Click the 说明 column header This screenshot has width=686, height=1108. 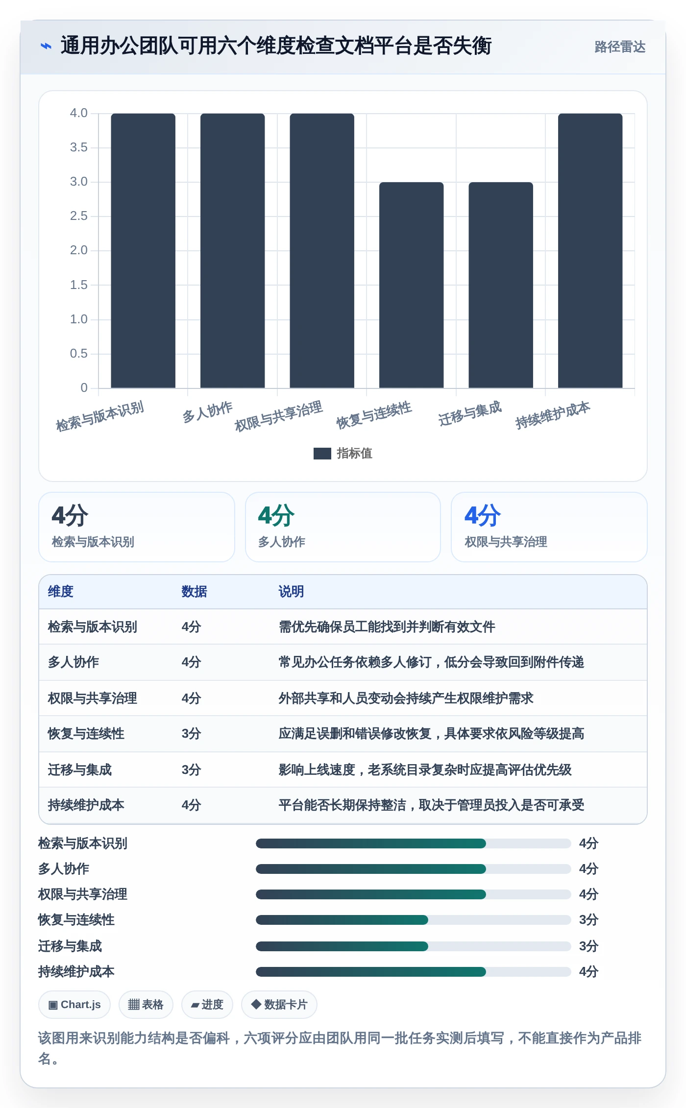point(291,592)
